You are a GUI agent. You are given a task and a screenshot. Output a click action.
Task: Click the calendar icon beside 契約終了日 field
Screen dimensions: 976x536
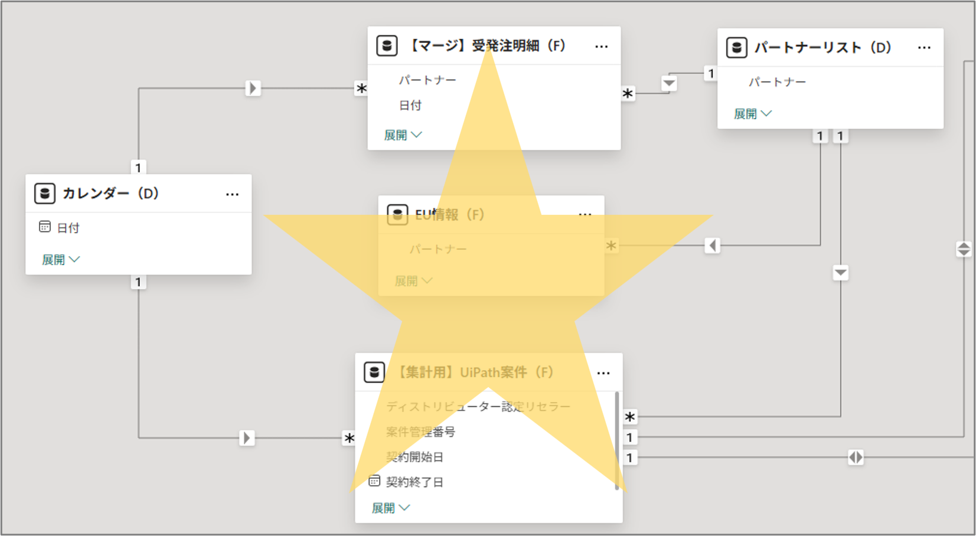pos(374,481)
